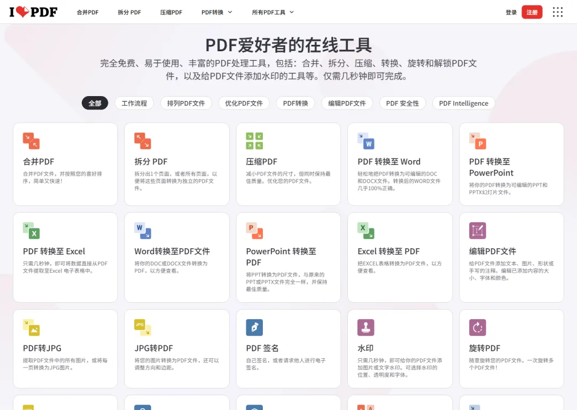Open the Excel 转换至 PDF title
Viewport: 577px width, 410px height.
(388, 251)
